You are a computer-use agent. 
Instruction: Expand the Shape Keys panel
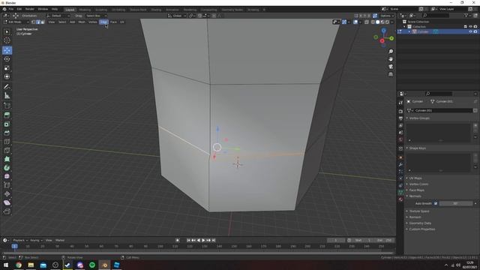(x=416, y=148)
